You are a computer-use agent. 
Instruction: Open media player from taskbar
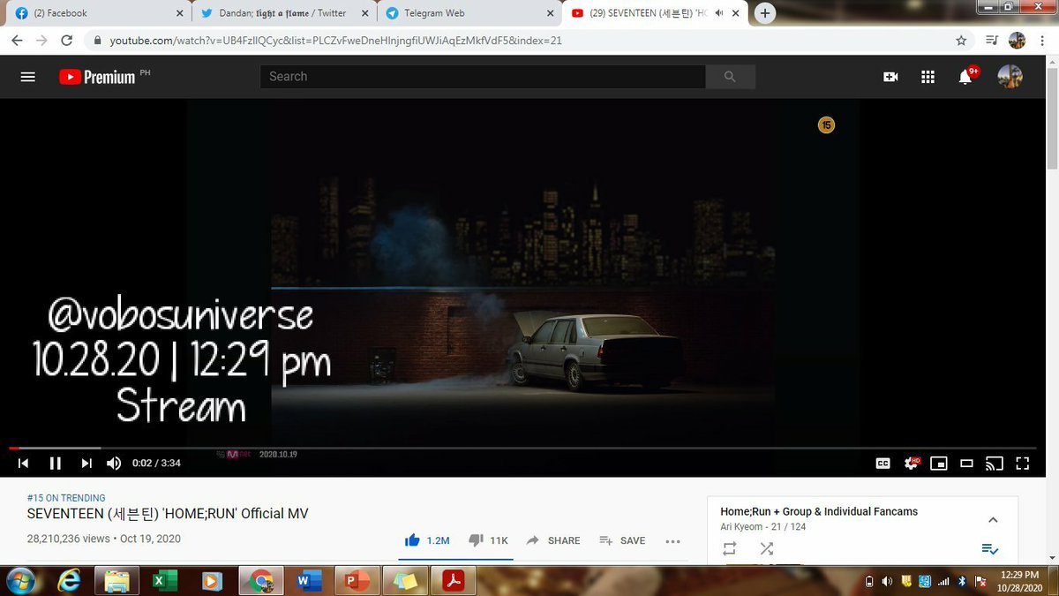[x=211, y=581]
